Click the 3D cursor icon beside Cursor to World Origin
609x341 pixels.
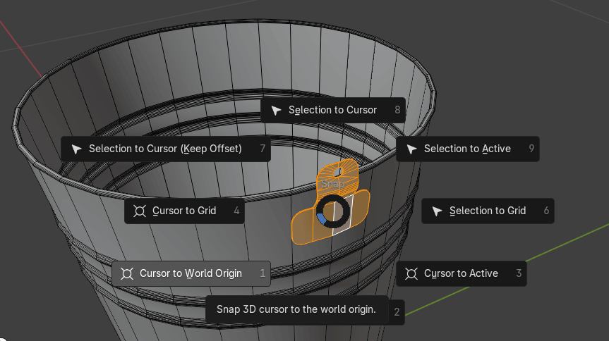coord(127,273)
